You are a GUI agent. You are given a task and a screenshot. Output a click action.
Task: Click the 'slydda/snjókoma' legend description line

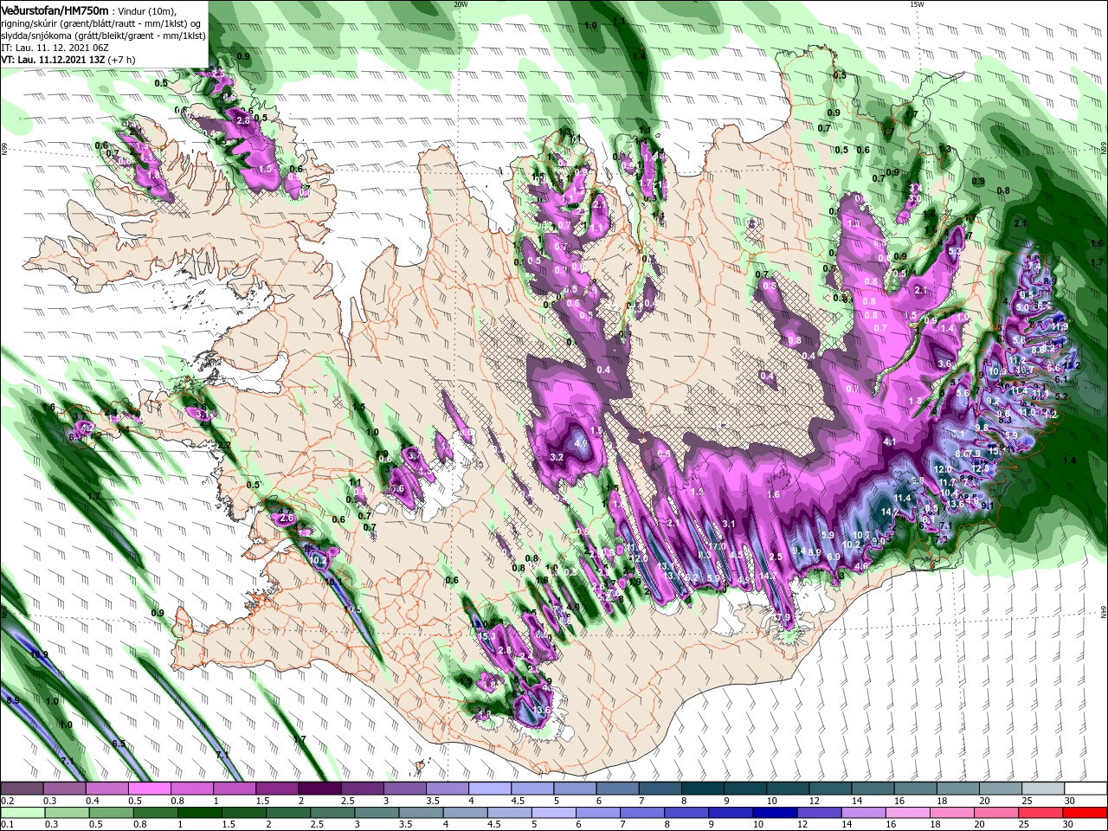pyautogui.click(x=103, y=35)
